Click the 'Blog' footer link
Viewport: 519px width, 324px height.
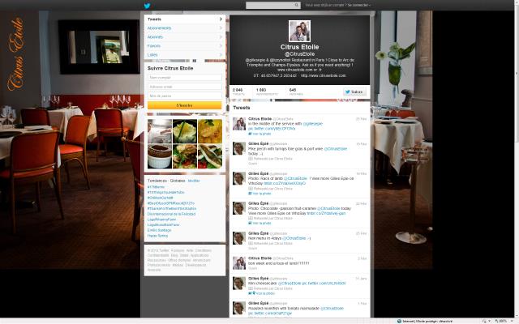point(174,255)
